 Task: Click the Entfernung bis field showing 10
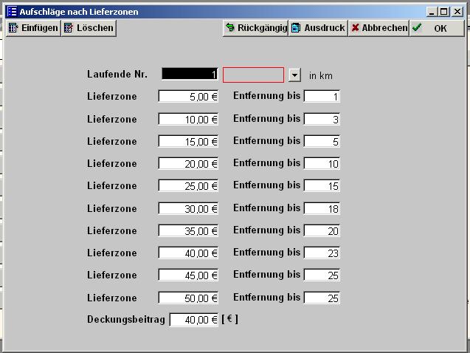(322, 164)
